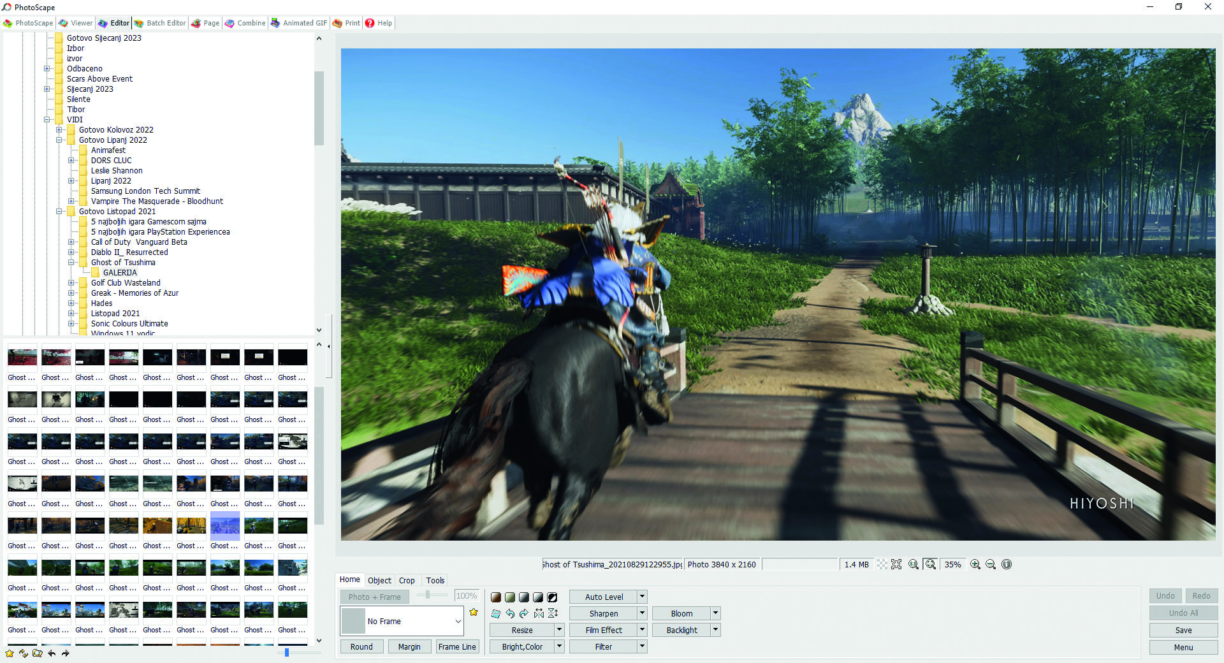The height and width of the screenshot is (663, 1224).
Task: Open the Bright,Color dropdown arrow
Action: [560, 646]
